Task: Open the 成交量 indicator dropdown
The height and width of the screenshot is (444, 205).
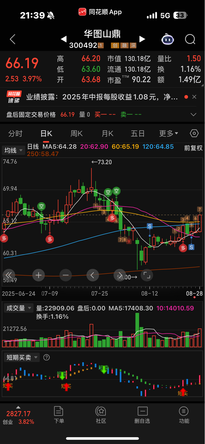Action: [18, 308]
